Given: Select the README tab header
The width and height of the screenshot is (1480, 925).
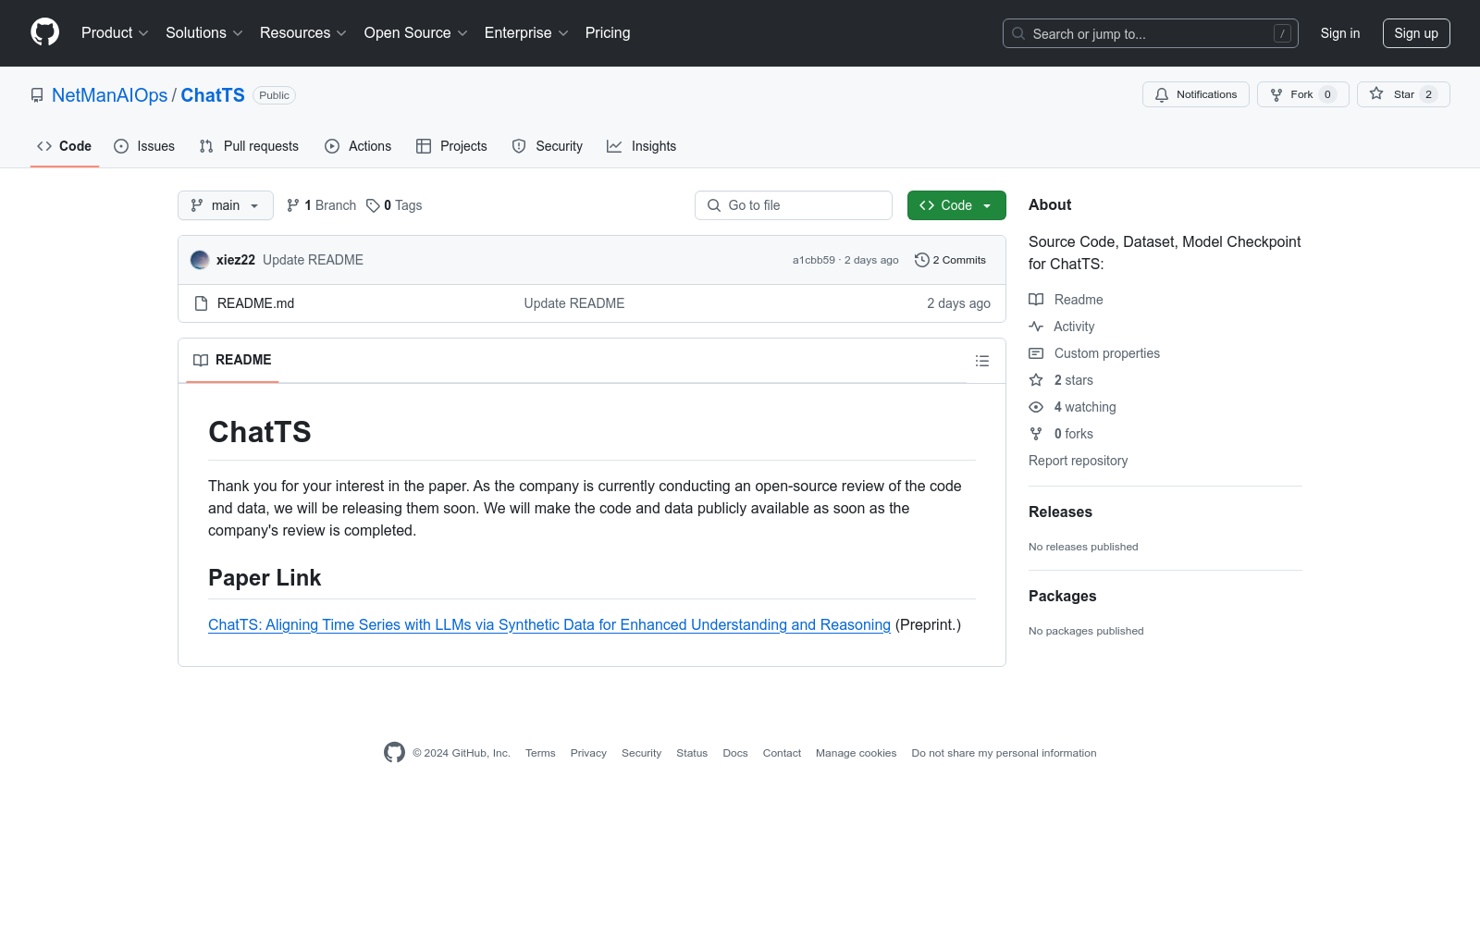Looking at the screenshot, I should click(232, 360).
